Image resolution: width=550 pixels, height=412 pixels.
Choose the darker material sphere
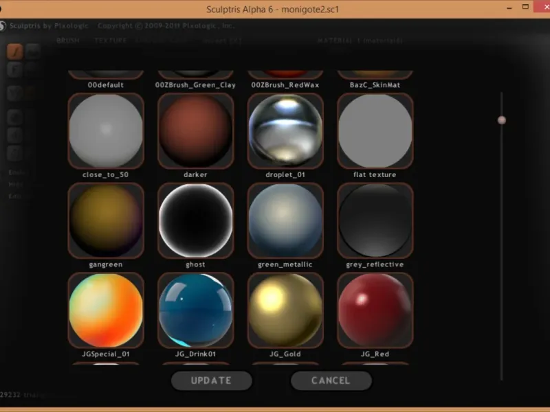[x=196, y=130]
